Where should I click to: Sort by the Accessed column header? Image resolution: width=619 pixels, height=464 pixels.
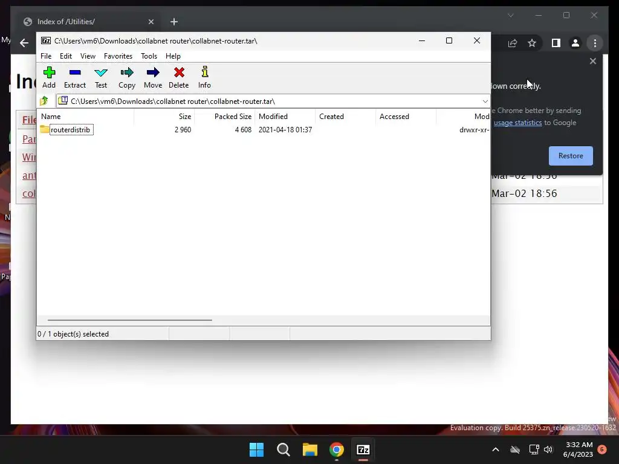(x=406, y=117)
